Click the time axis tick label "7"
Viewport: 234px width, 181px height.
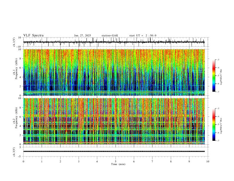[x=152, y=161]
